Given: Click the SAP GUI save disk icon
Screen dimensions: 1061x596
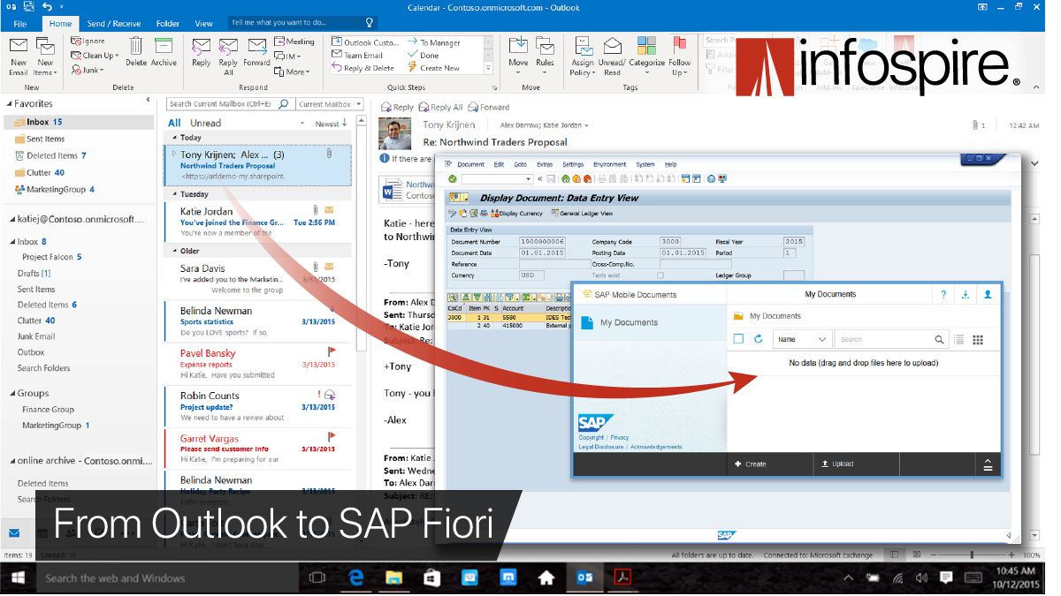Looking at the screenshot, I should click(x=552, y=179).
